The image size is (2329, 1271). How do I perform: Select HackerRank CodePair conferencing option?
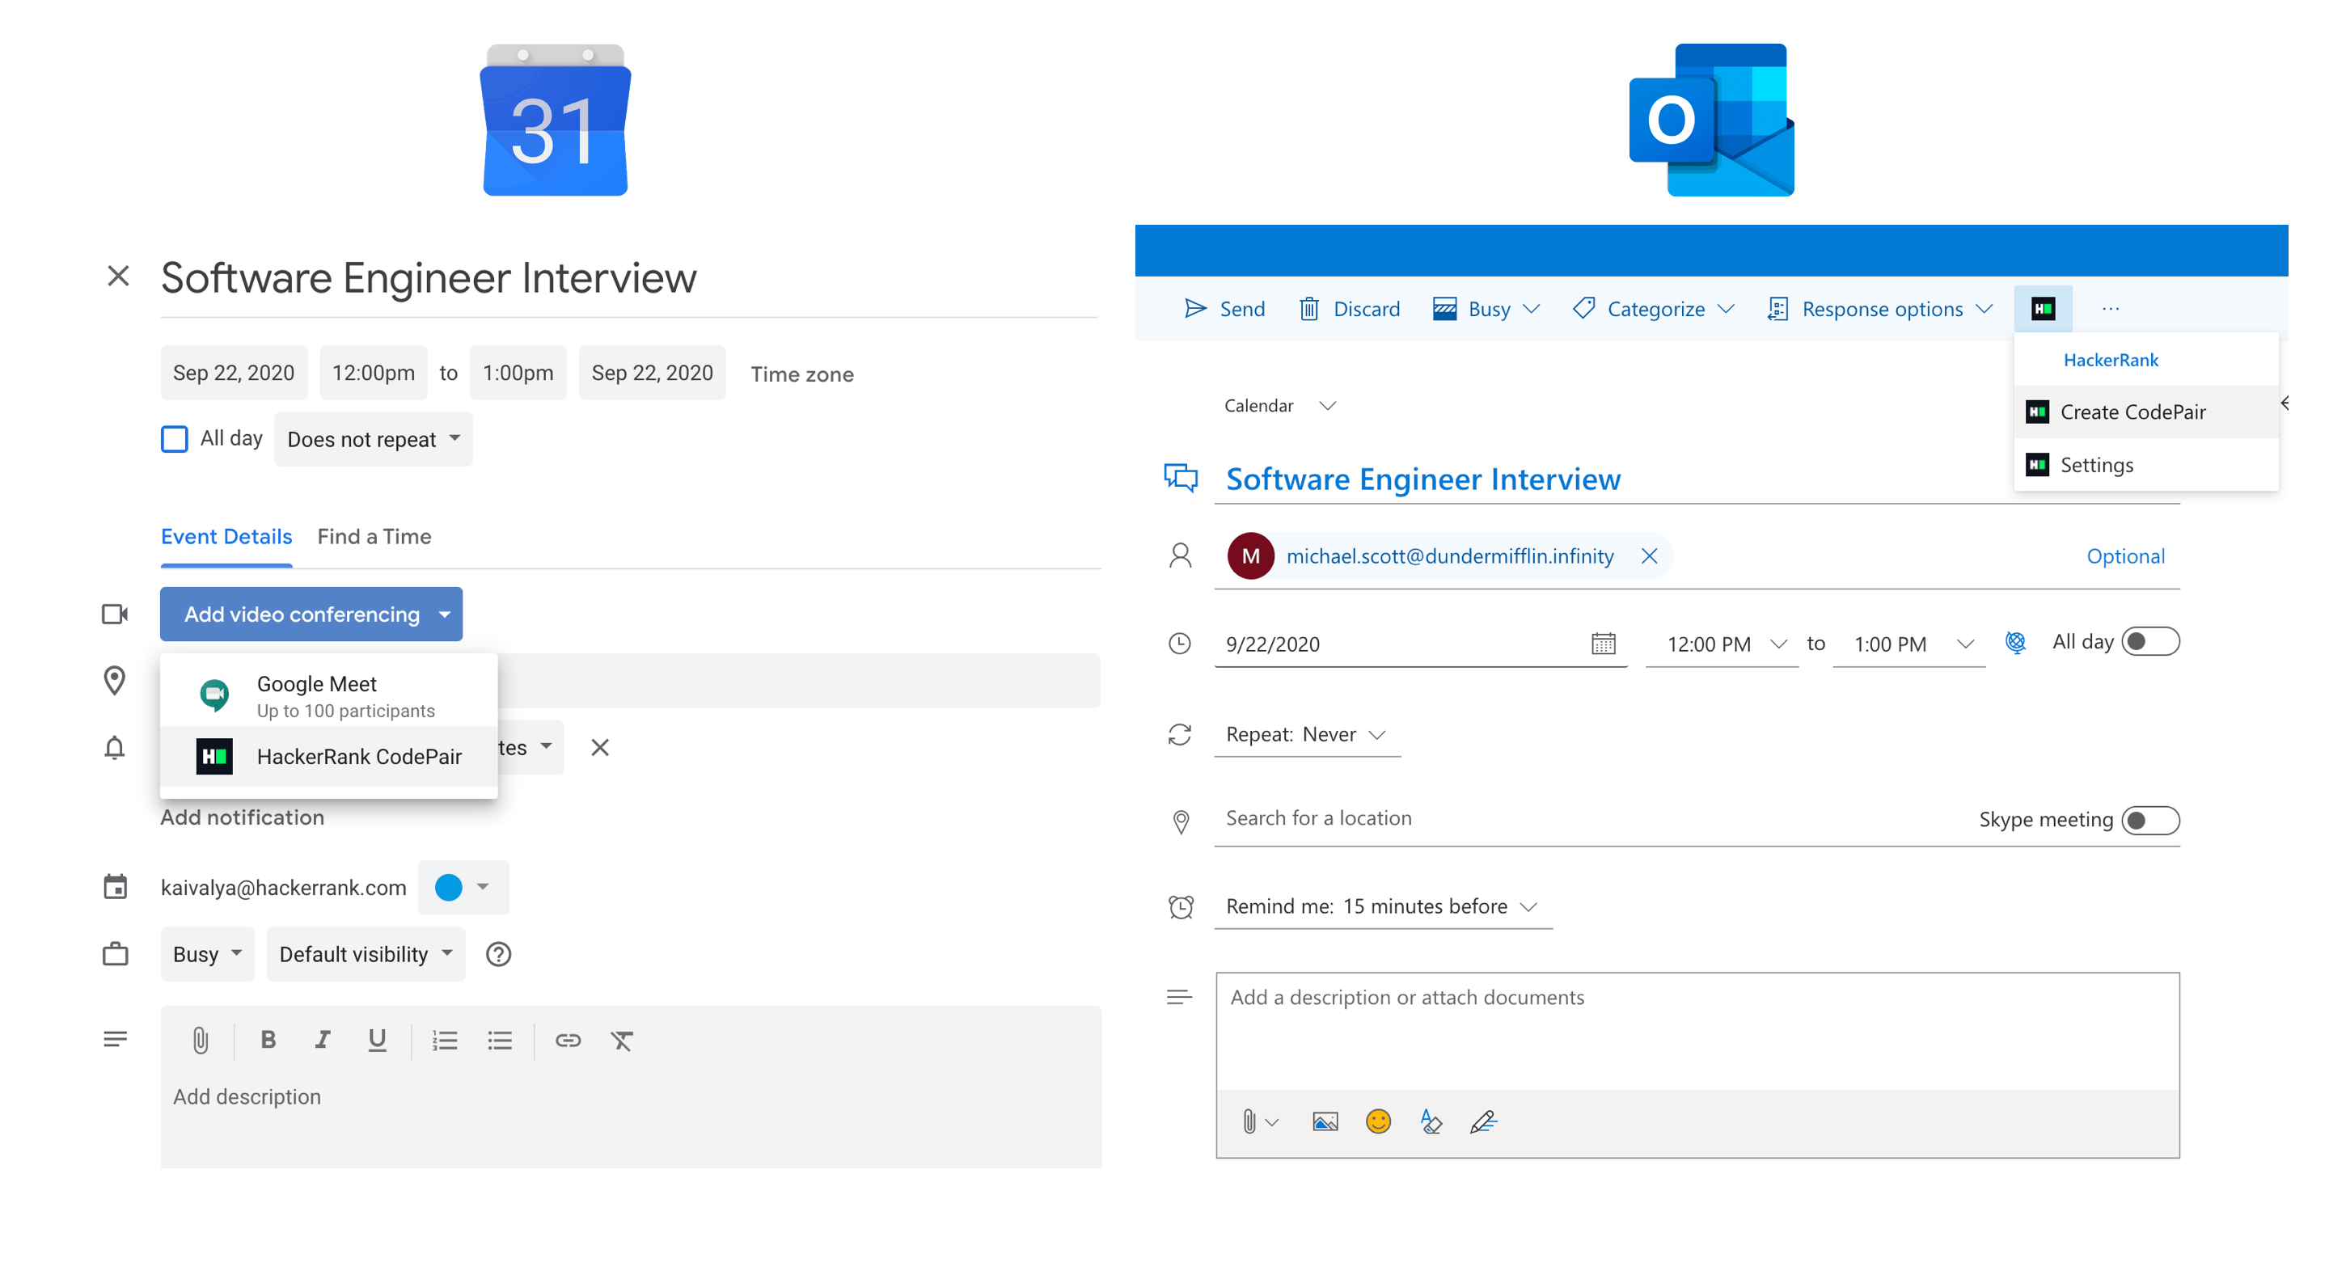tap(328, 756)
